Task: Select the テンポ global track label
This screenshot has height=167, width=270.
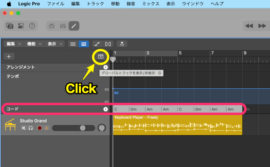Action: click(13, 76)
